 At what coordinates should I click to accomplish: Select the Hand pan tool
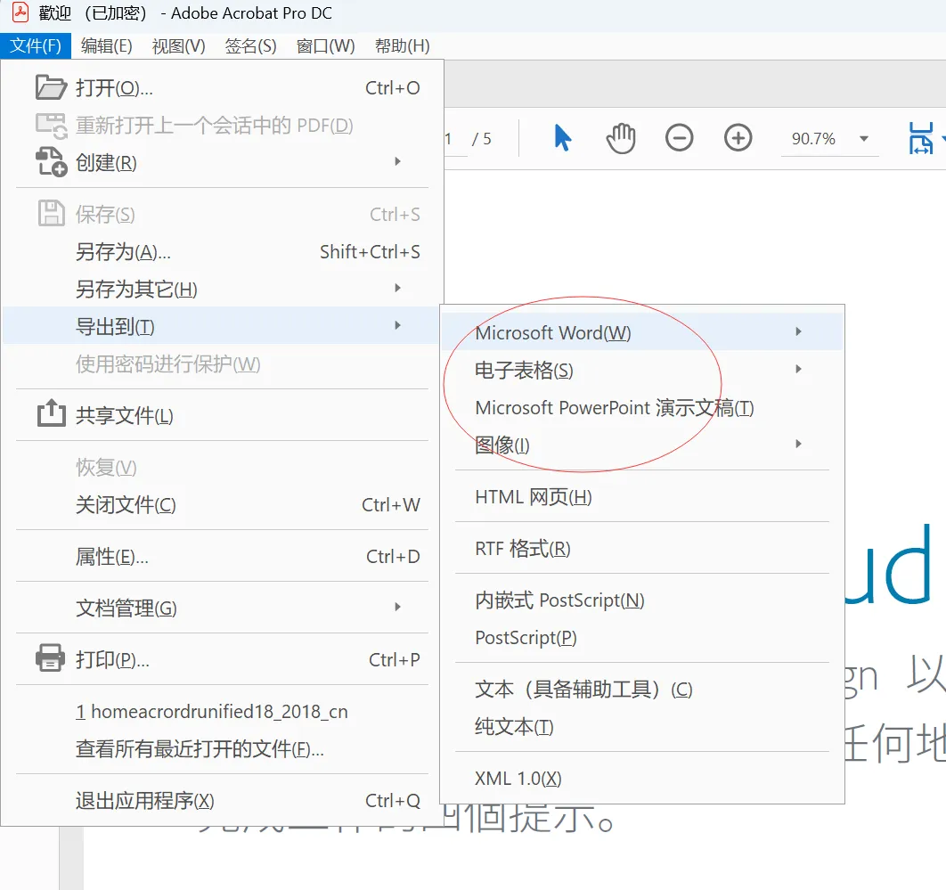621,138
